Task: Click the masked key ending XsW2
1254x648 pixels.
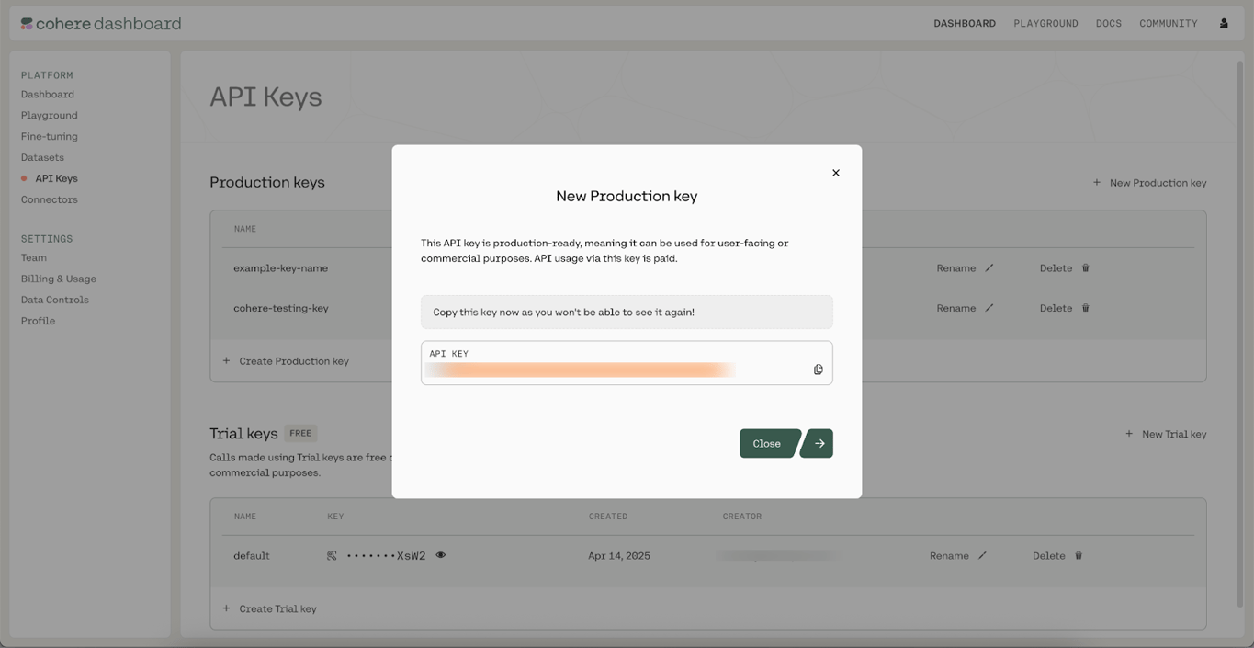Action: pos(386,556)
